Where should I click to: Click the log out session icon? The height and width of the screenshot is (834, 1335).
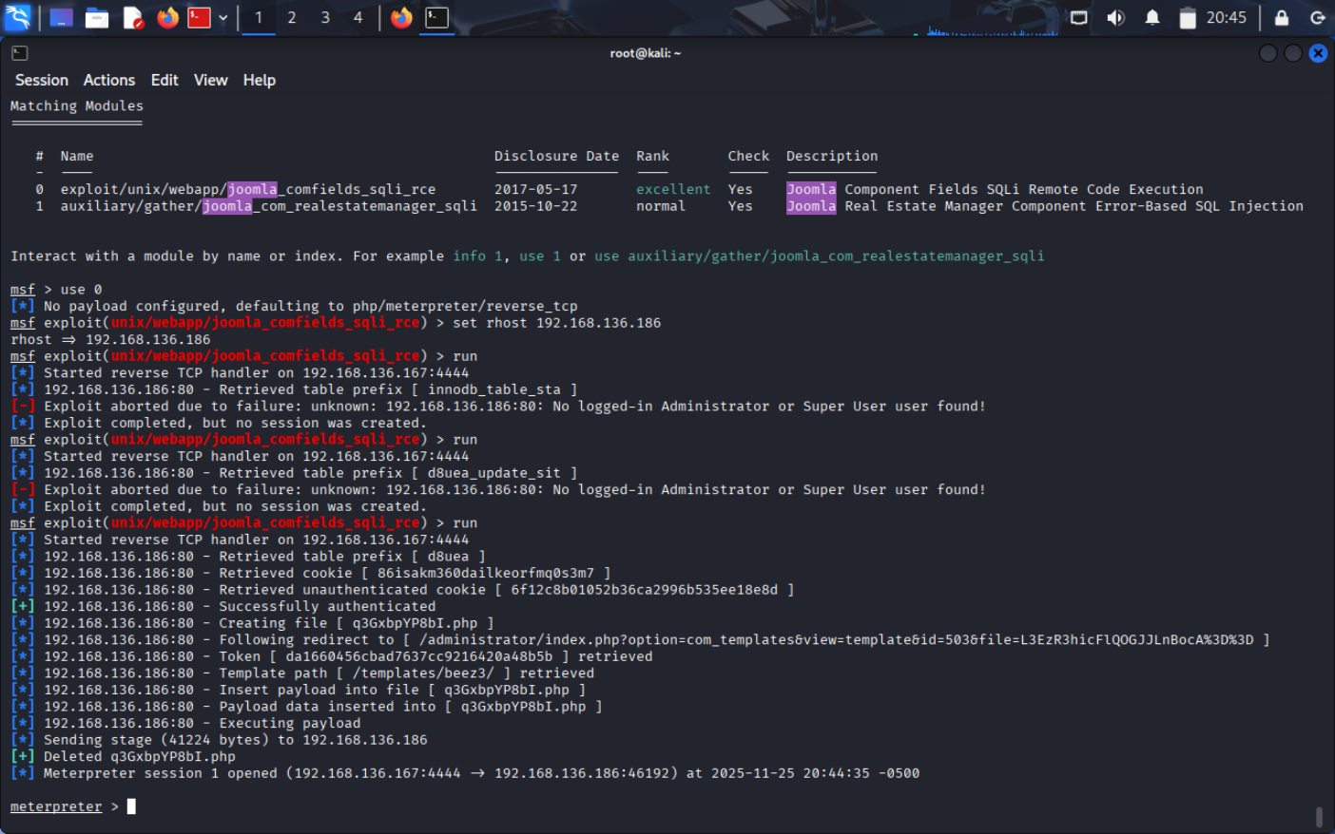1318,17
